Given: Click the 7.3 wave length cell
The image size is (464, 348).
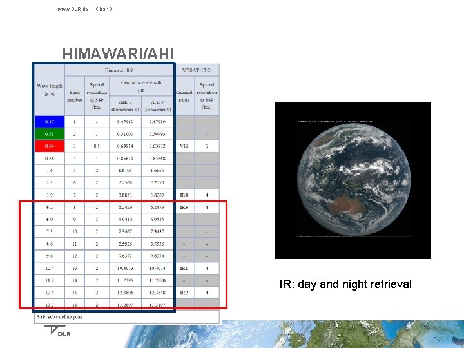Looking at the screenshot, I should (x=50, y=231).
